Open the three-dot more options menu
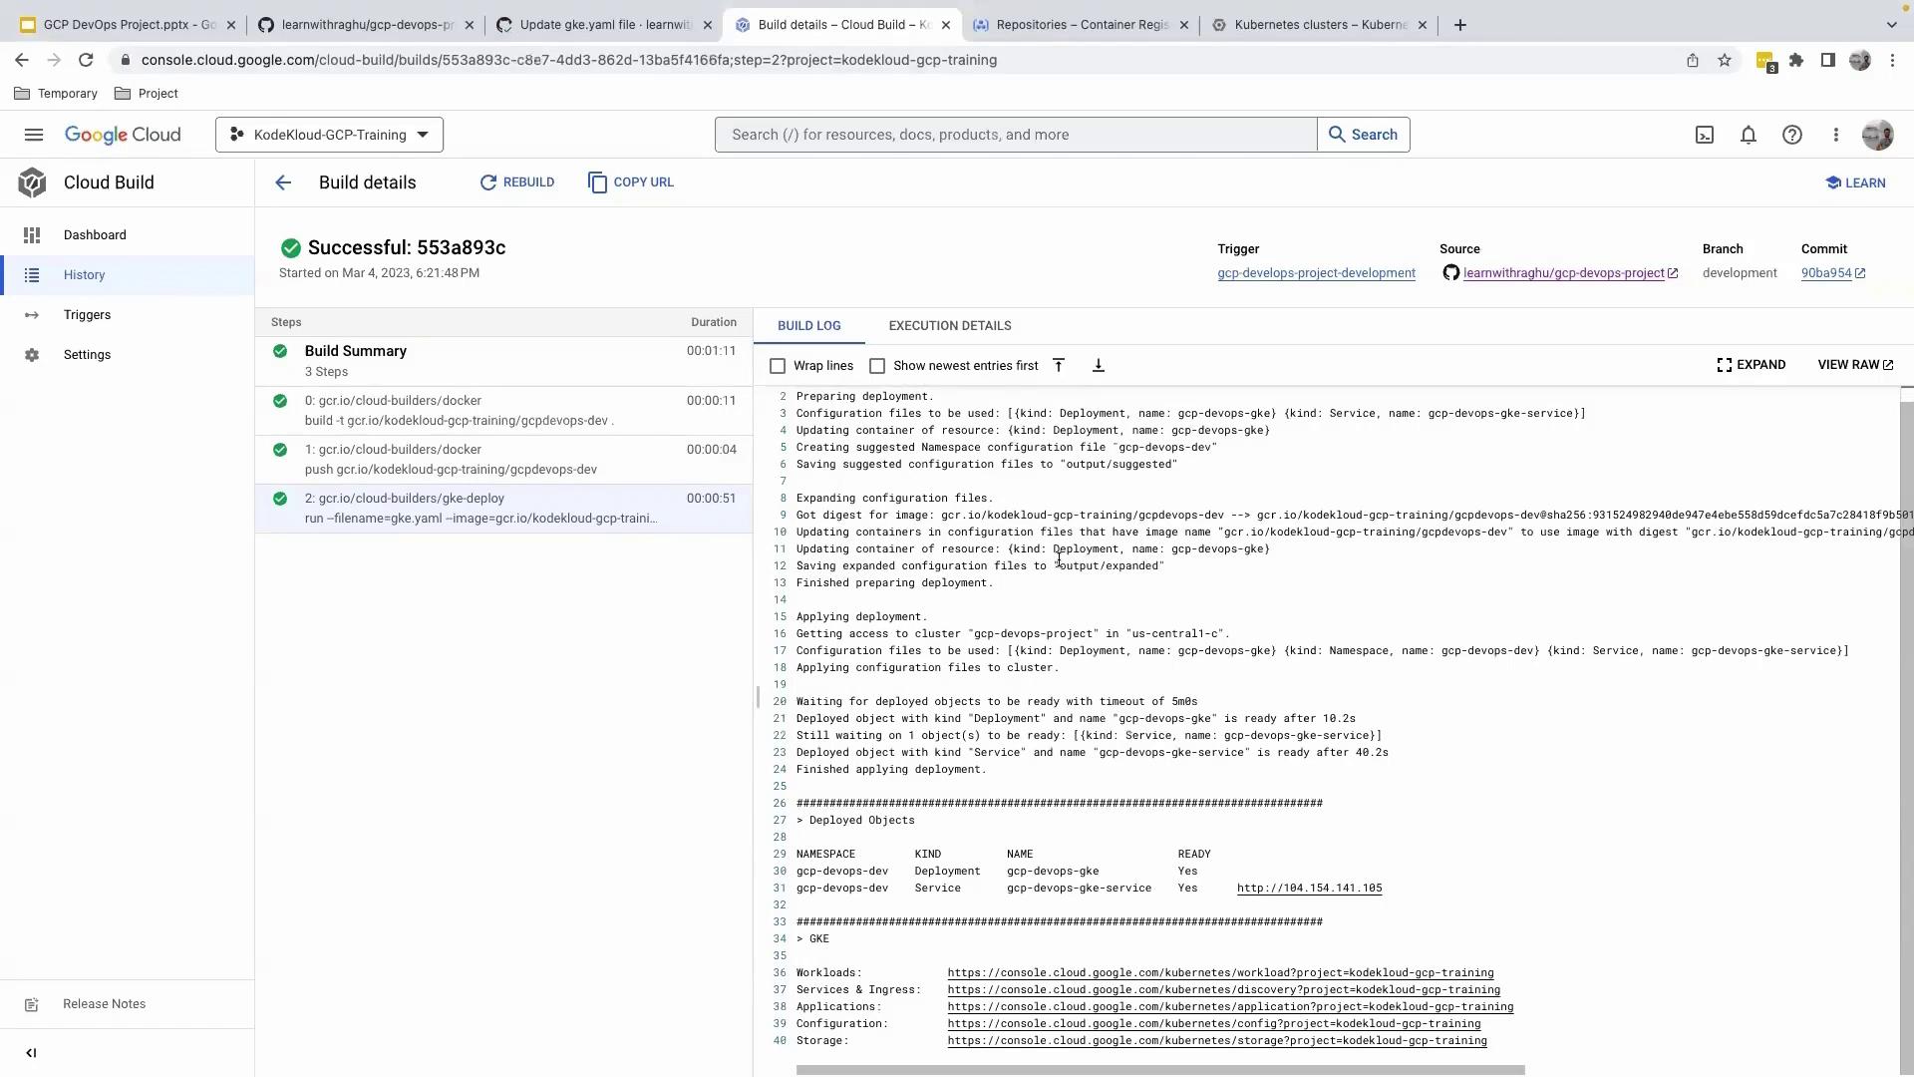The height and width of the screenshot is (1077, 1914). point(1836,135)
